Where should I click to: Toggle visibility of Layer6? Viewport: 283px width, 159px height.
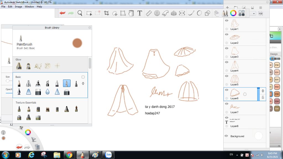227,90
